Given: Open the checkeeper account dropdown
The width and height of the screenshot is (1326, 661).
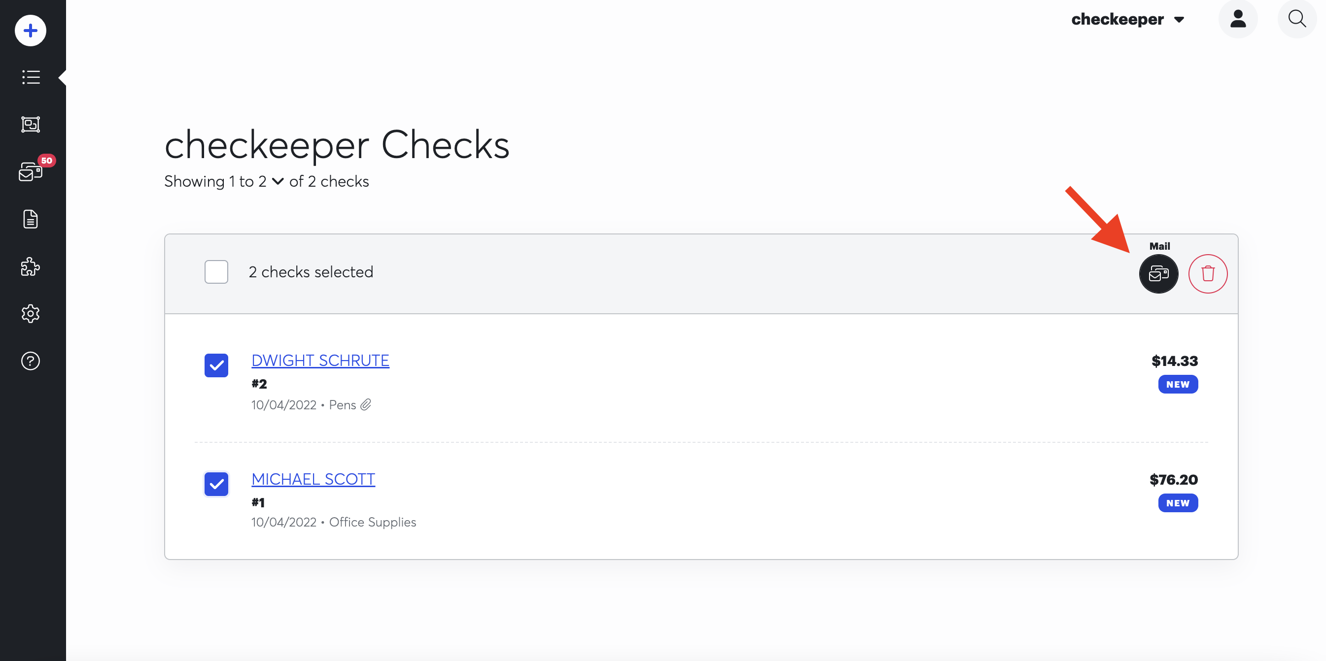Looking at the screenshot, I should coord(1128,19).
